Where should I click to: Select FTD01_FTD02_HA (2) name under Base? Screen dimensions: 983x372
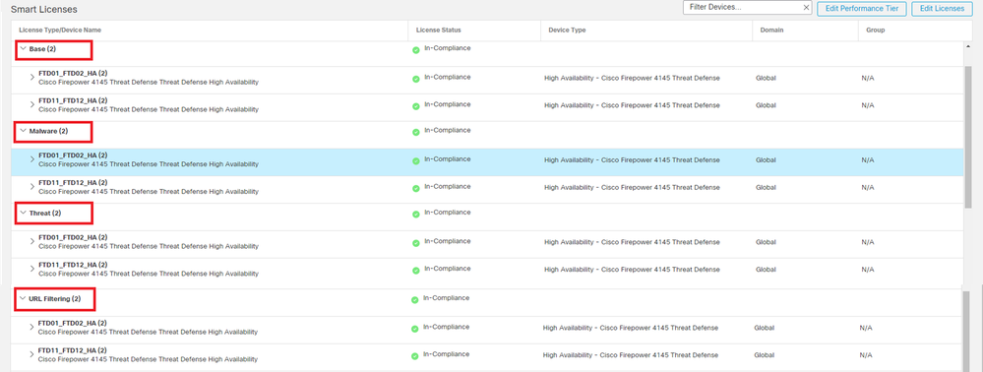click(73, 73)
